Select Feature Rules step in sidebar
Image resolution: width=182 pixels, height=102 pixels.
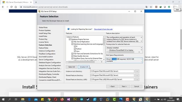[x=44, y=48]
